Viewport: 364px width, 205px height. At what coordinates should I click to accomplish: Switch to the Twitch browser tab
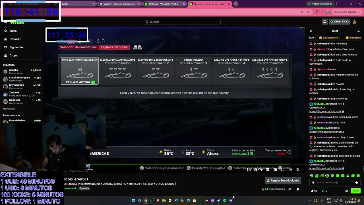tap(77, 4)
